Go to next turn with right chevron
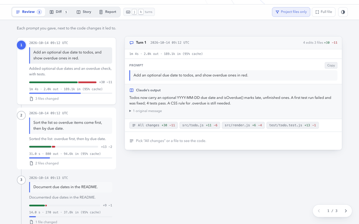This screenshot has width=359, height=224. [x=346, y=211]
